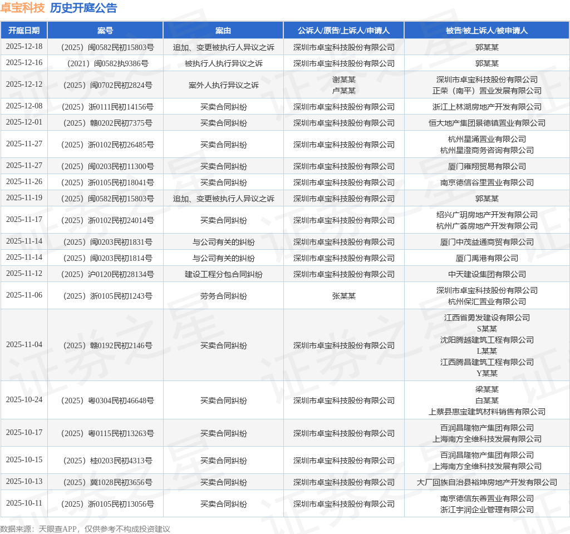Click the 卓宝科技 title text
The width and height of the screenshot is (570, 534).
pyautogui.click(x=22, y=8)
